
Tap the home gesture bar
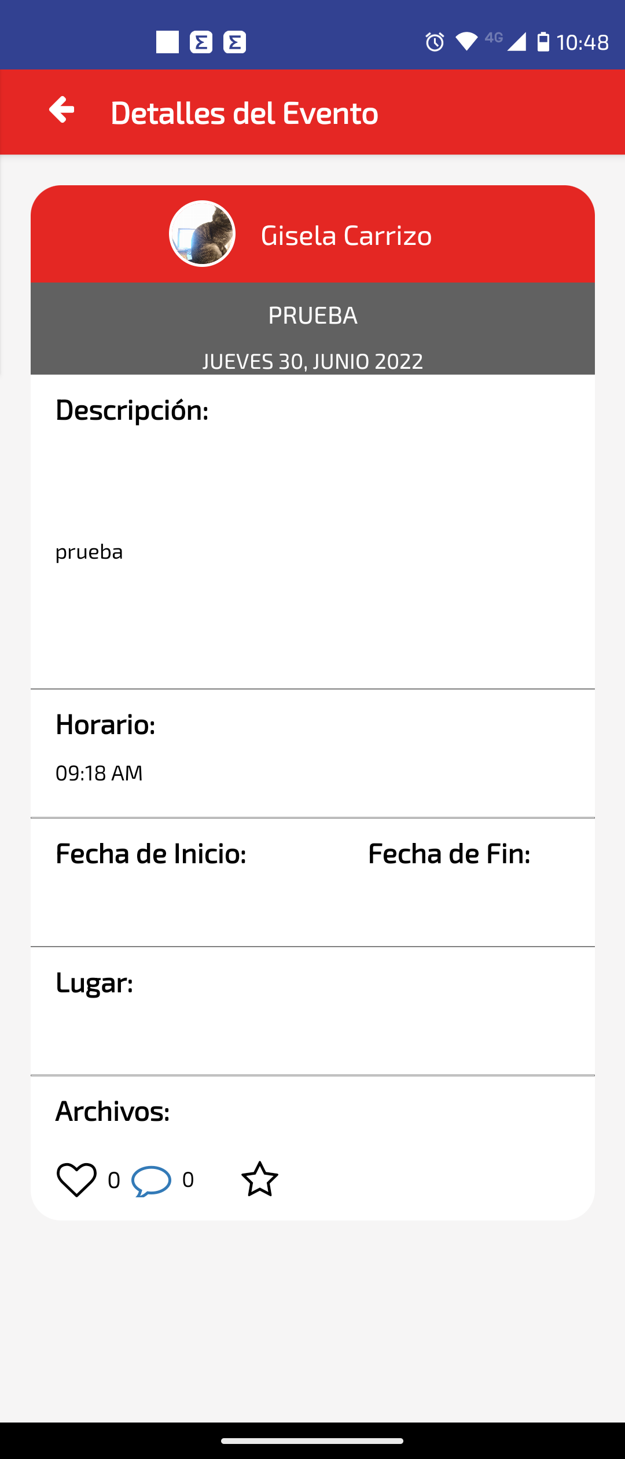point(312,1440)
